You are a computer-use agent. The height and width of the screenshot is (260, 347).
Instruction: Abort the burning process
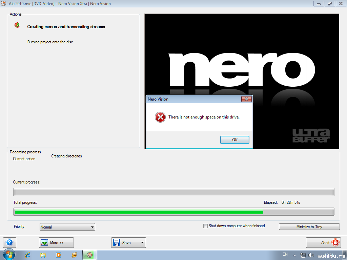pos(323,242)
